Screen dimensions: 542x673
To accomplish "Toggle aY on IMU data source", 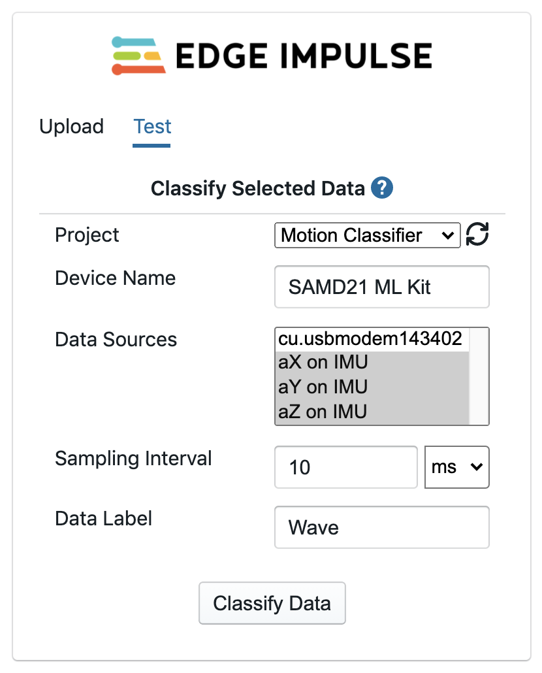I will click(371, 387).
